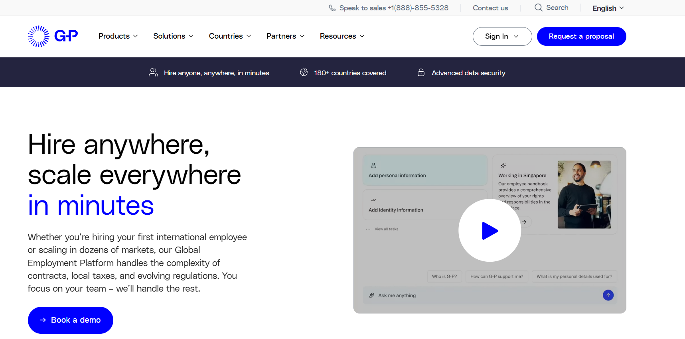Click the paperclip attachment icon
Screen dimensions: 685x339
(x=371, y=296)
